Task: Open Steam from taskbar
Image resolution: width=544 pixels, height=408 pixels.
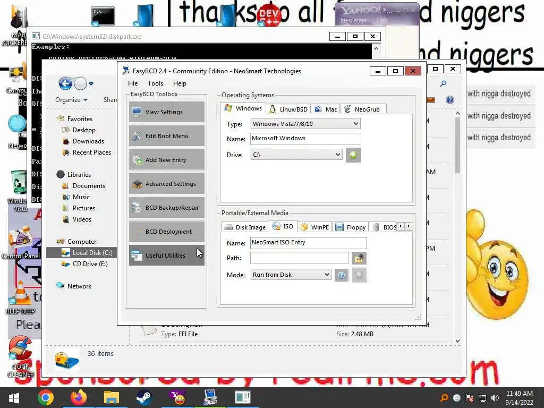Action: 144,397
